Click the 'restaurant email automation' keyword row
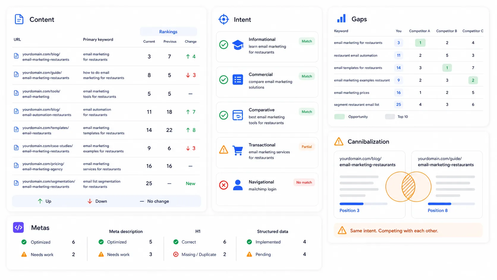Screen dimensions: 497x280 point(408,55)
